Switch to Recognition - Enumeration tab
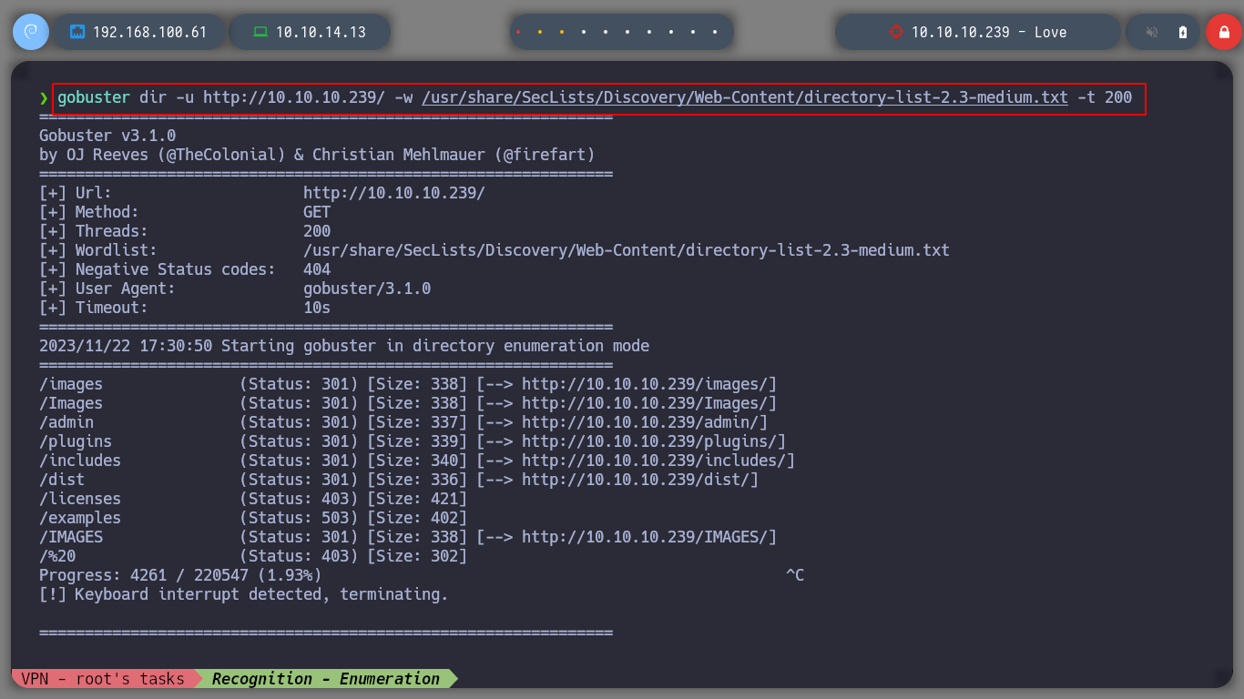This screenshot has width=1244, height=699. coord(326,678)
